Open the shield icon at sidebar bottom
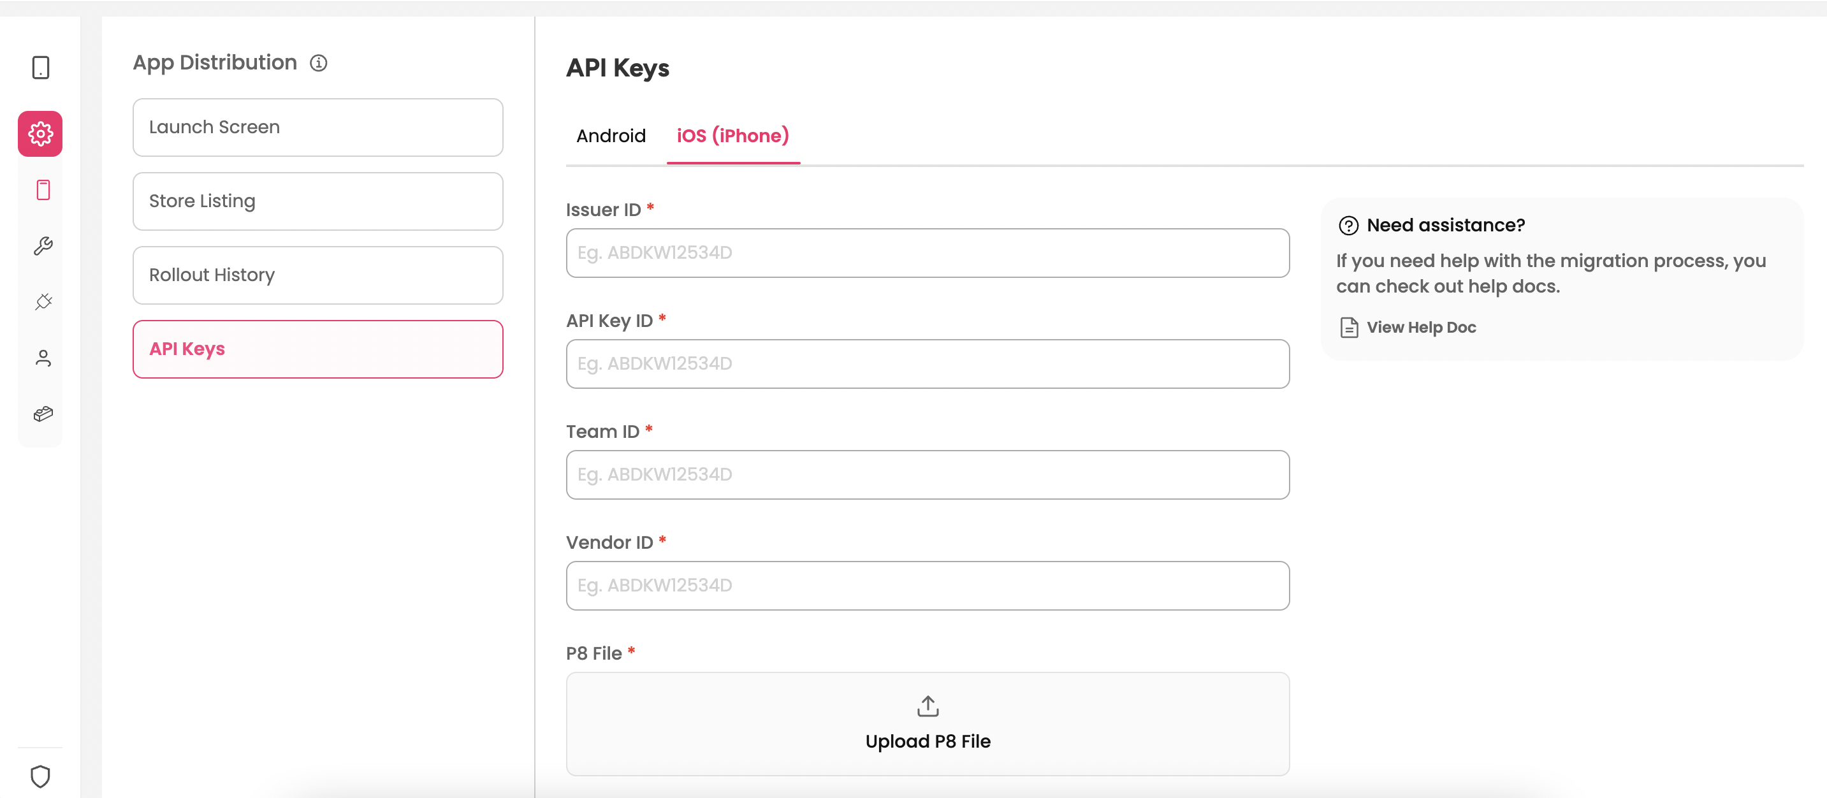Screen dimensions: 1827x798 pos(40,776)
